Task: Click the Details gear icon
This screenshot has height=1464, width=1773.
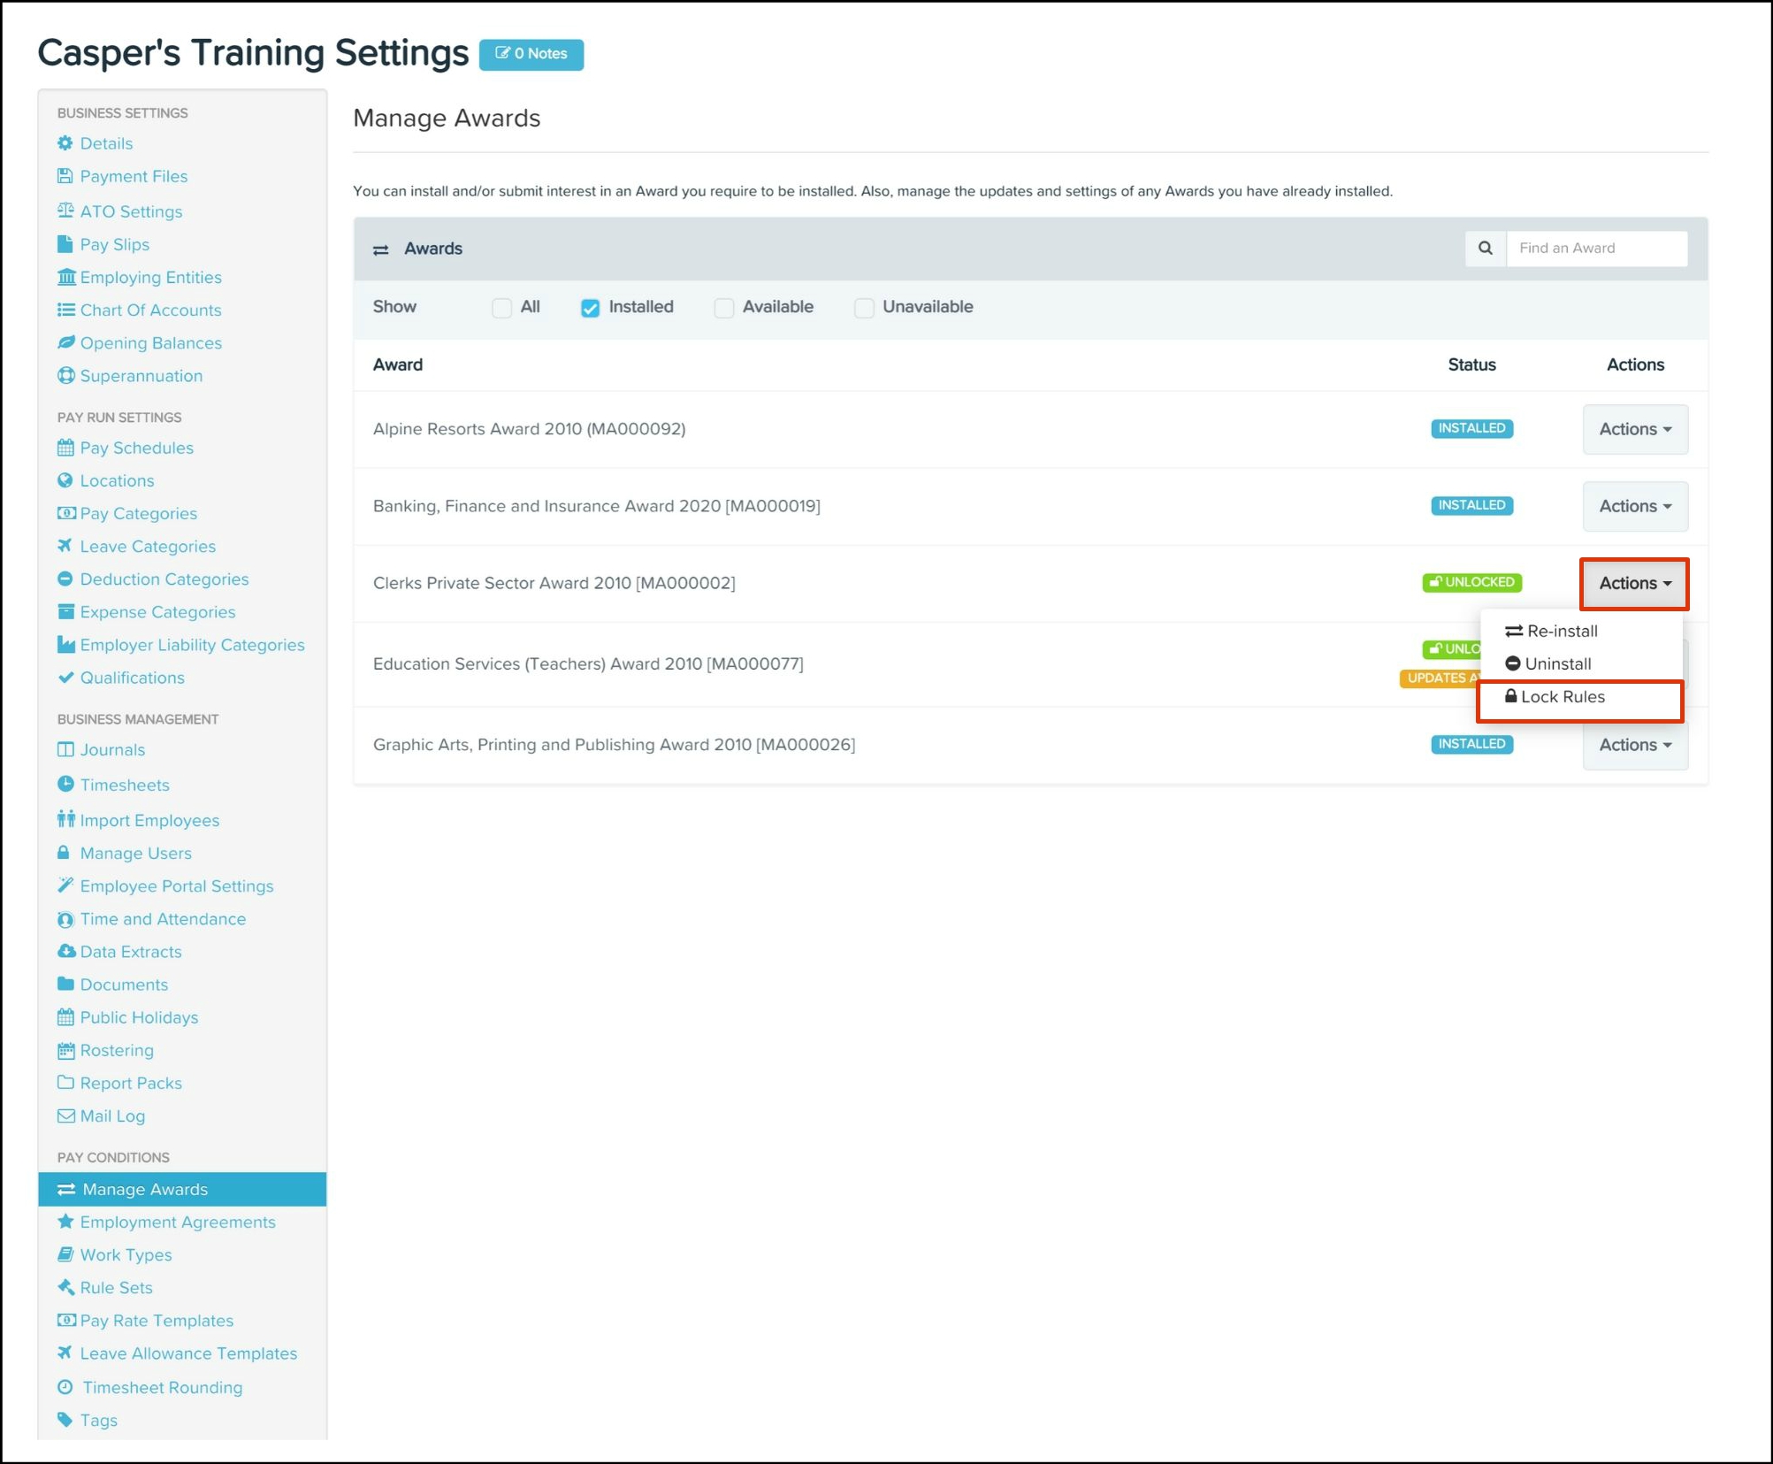Action: (x=65, y=143)
